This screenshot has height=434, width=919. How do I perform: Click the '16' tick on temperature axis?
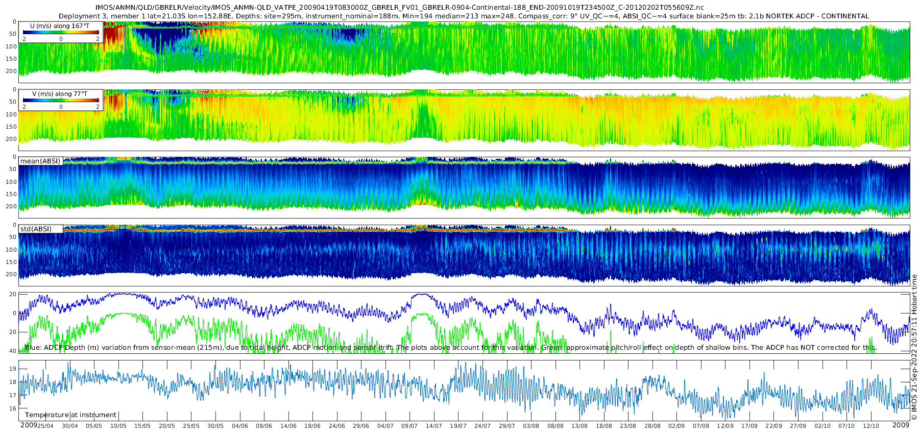coord(13,408)
